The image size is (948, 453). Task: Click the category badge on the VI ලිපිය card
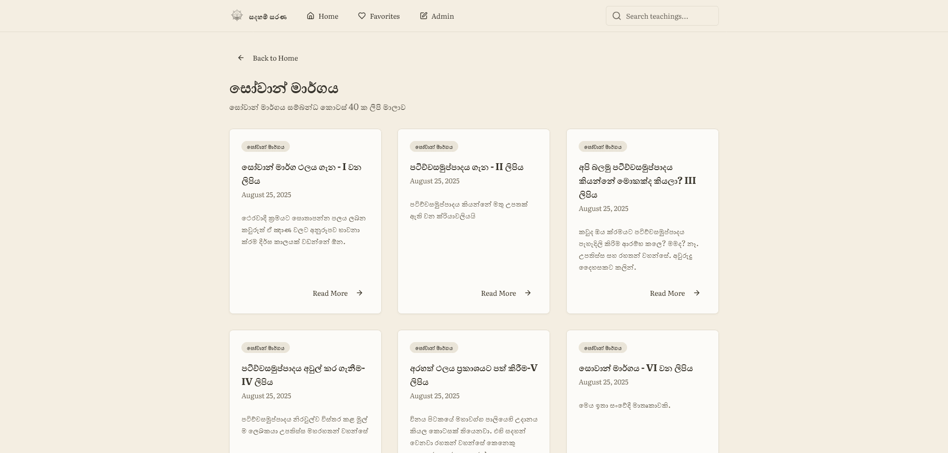[603, 348]
